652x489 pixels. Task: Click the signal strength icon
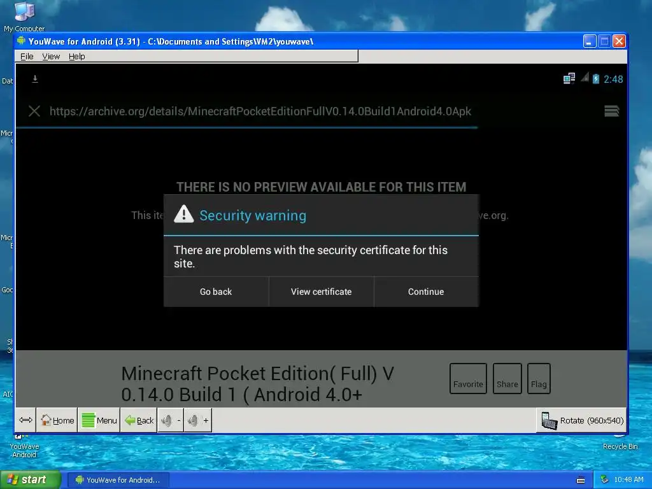click(x=585, y=77)
